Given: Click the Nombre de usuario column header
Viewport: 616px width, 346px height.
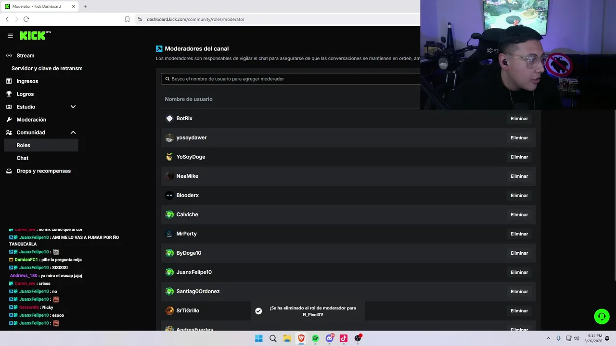Looking at the screenshot, I should click(x=189, y=99).
